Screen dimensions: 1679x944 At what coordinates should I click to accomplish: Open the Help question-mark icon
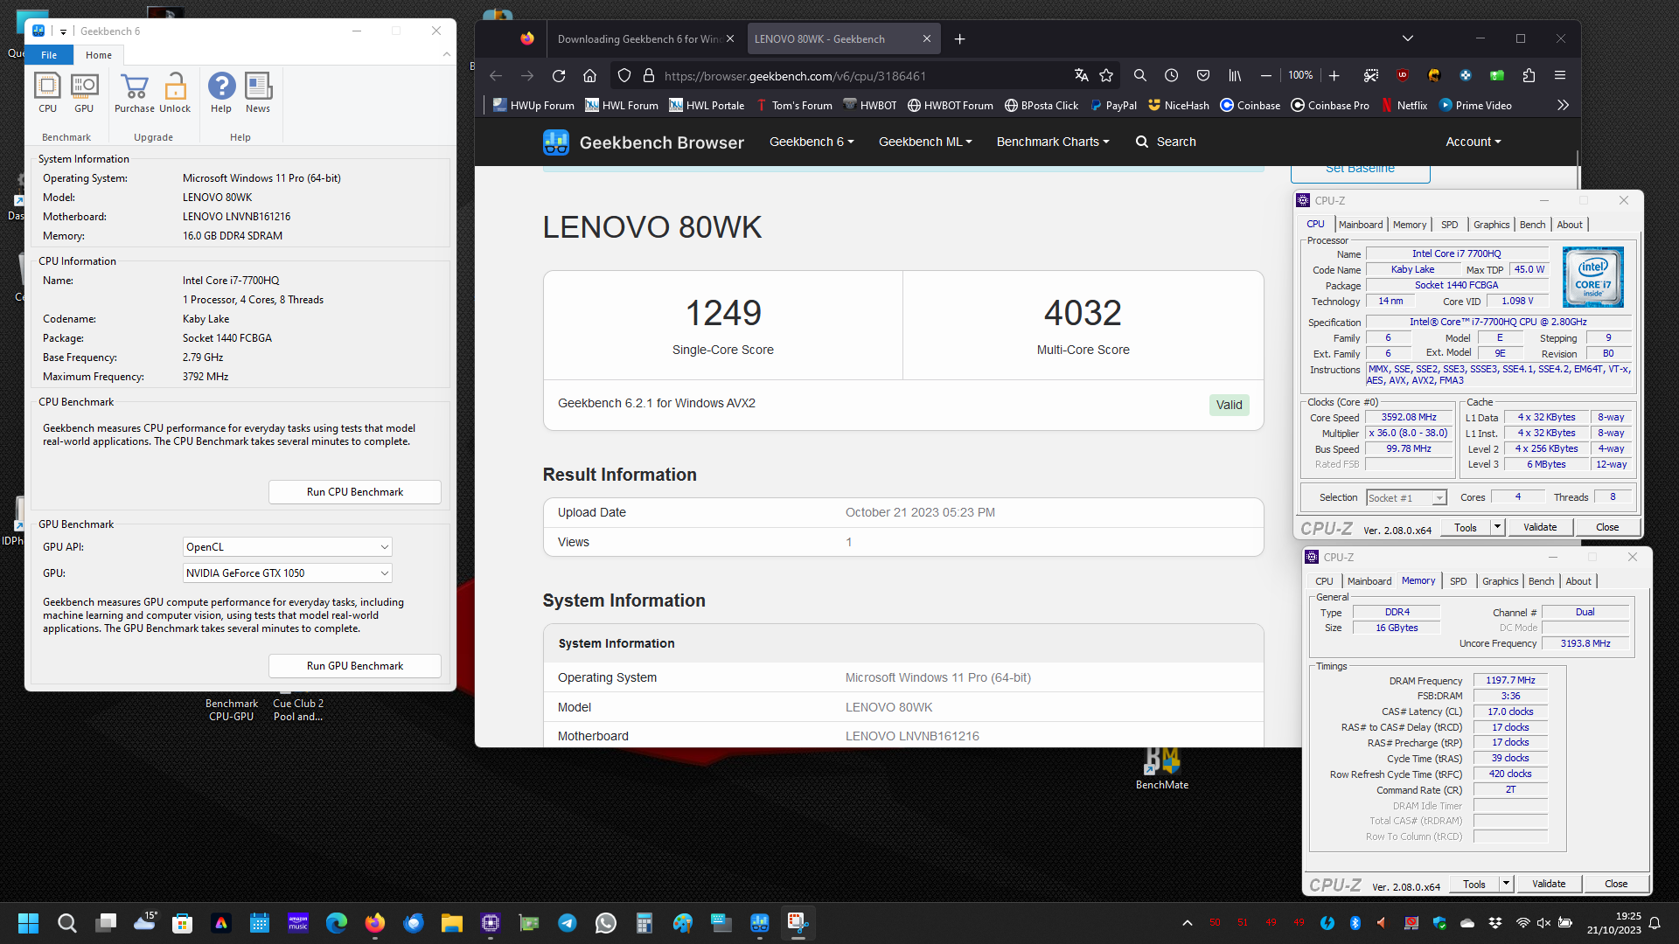tap(221, 93)
